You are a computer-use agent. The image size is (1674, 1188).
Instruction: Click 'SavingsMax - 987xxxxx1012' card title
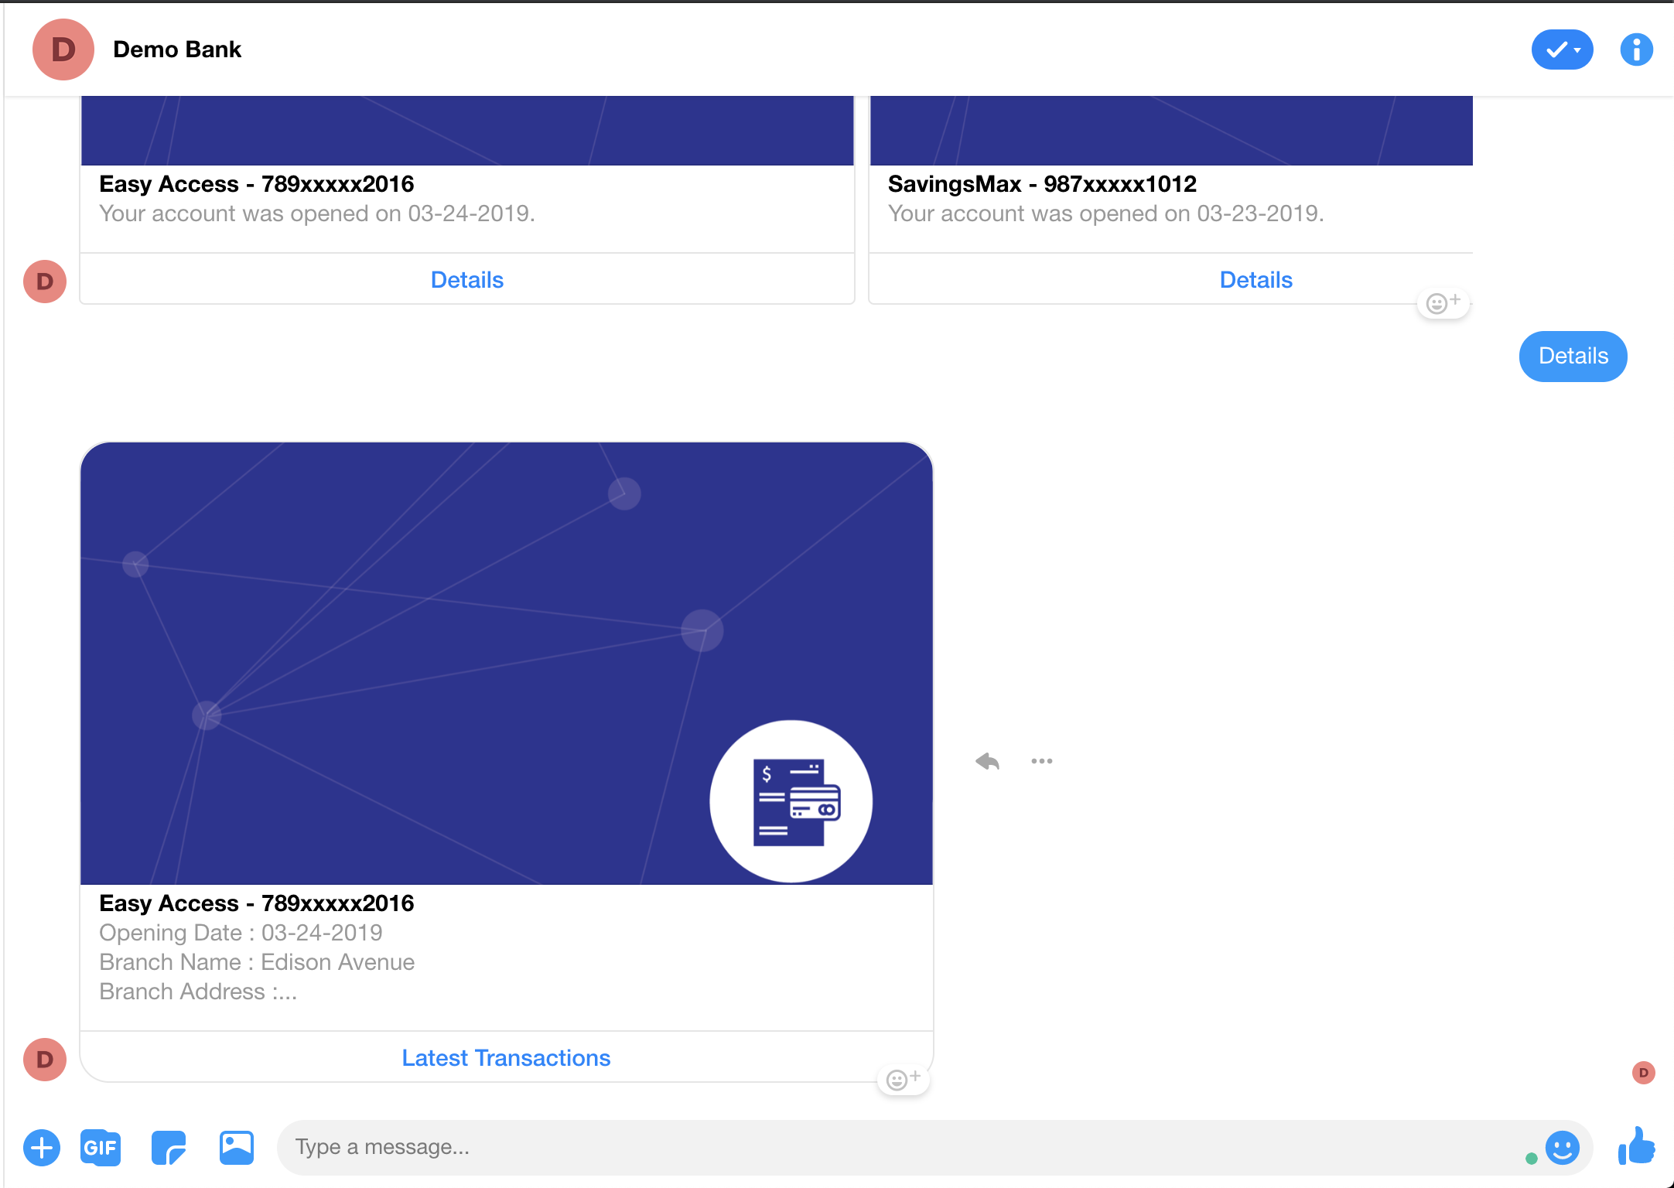(1042, 184)
